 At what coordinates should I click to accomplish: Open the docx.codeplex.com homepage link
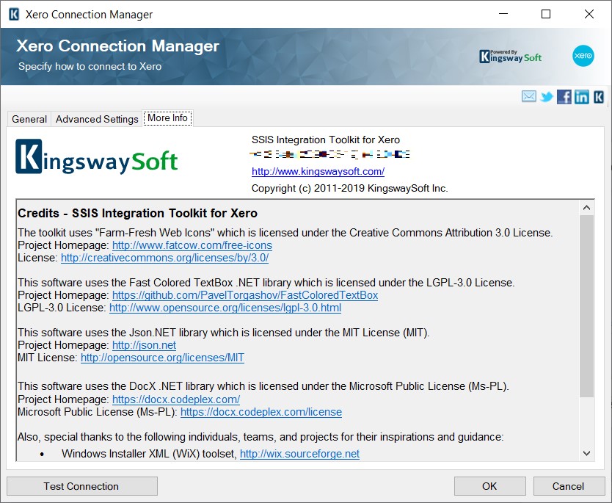(176, 399)
